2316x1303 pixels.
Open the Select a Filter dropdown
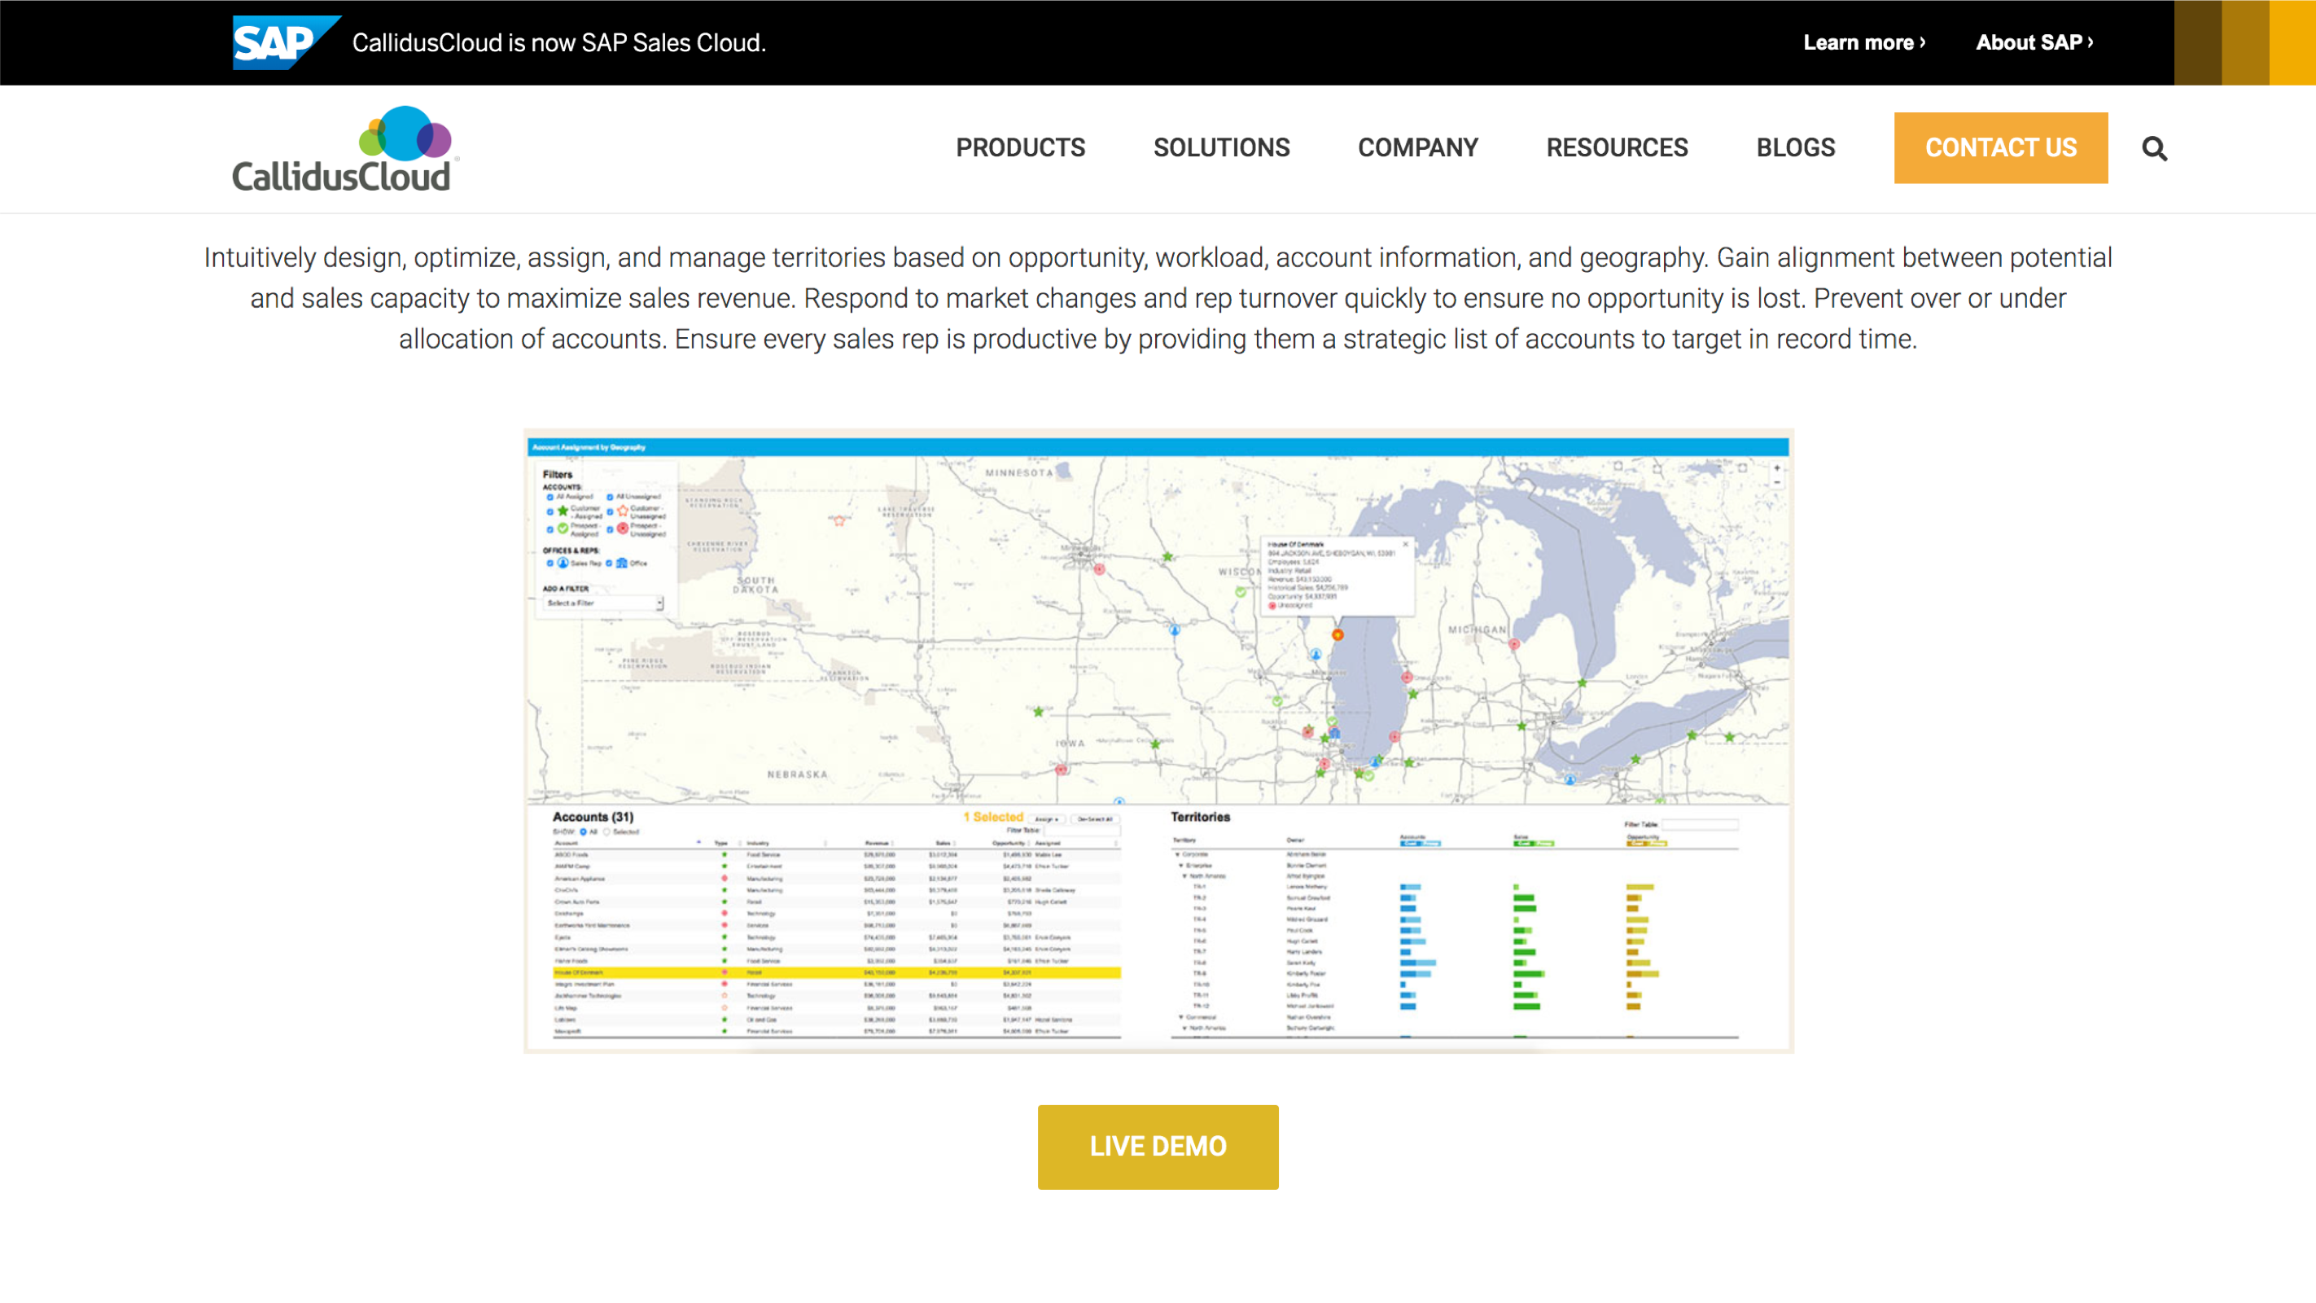(604, 603)
